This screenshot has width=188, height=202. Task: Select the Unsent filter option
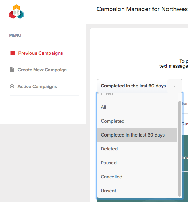[137, 191]
